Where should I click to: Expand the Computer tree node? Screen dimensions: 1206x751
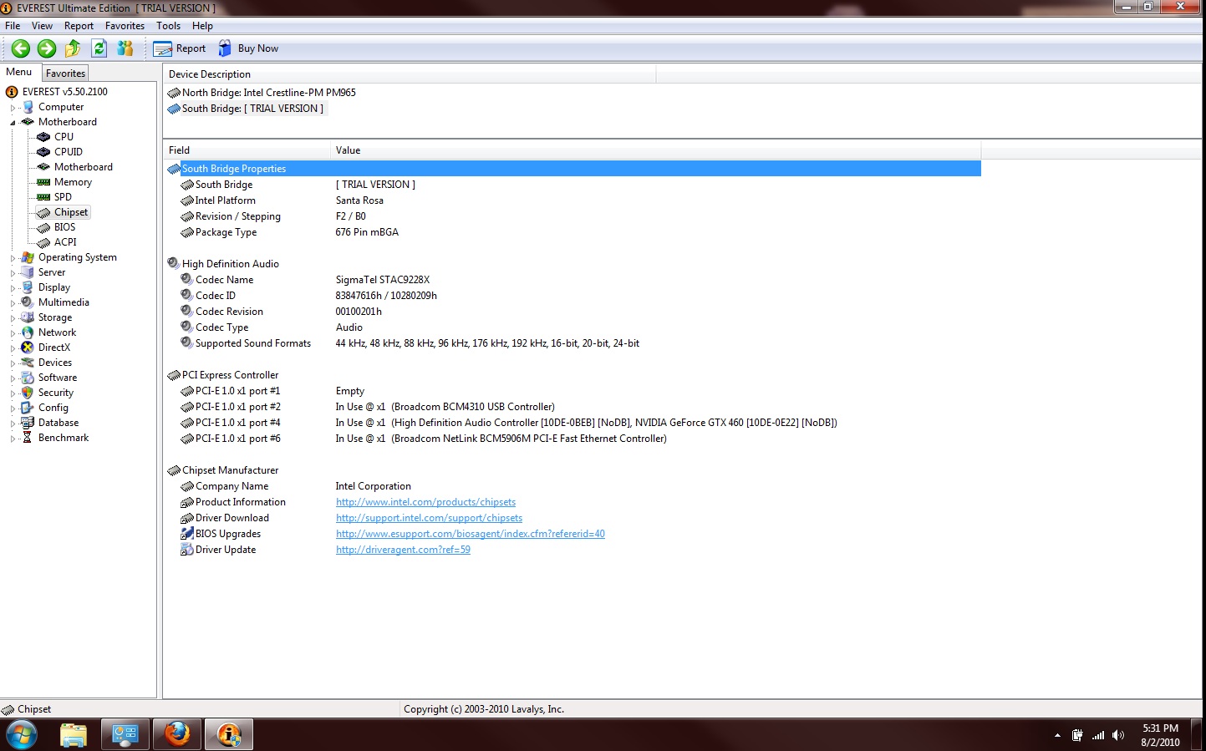click(13, 108)
